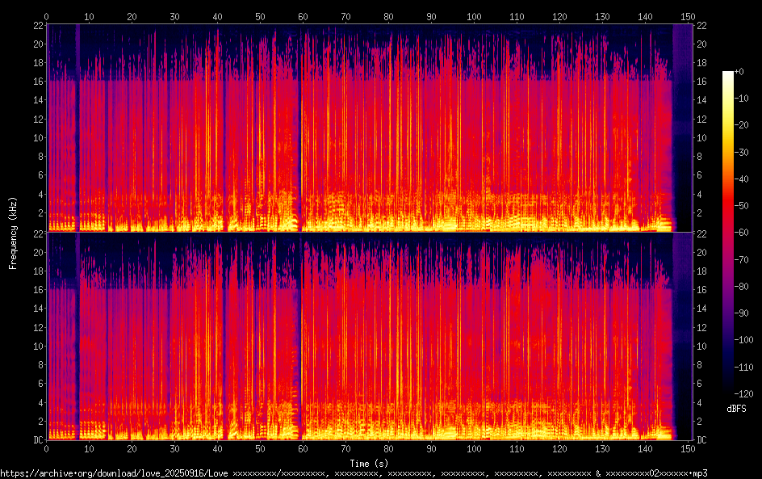Click the archive.org download URL text

tap(354, 473)
